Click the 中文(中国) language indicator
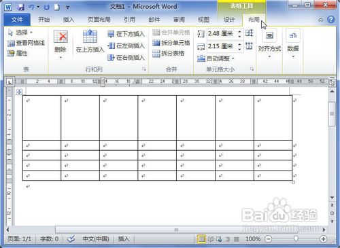The height and width of the screenshot is (248, 340). (x=96, y=239)
